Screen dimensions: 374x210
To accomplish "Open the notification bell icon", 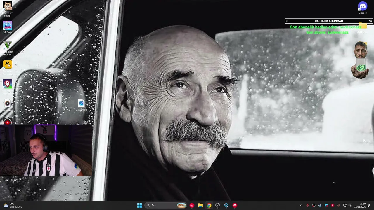I will pyautogui.click(x=369, y=206).
